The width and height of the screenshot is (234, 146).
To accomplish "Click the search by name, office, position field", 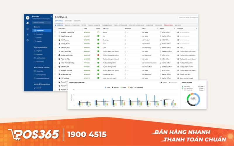I will [188, 17].
